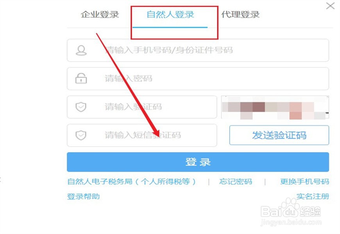Click the shield icon beside 请输入验证码
The image size is (340, 234).
pos(81,107)
